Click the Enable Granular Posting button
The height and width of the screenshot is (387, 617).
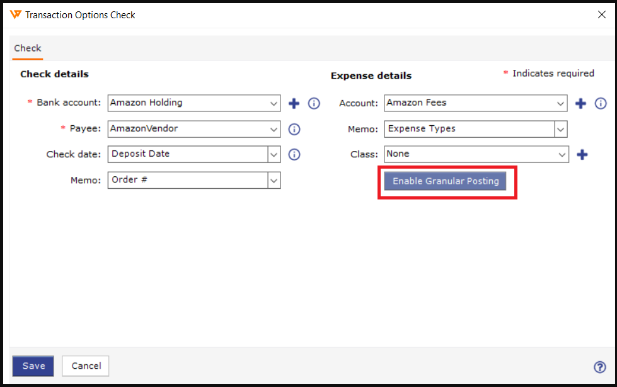click(446, 181)
